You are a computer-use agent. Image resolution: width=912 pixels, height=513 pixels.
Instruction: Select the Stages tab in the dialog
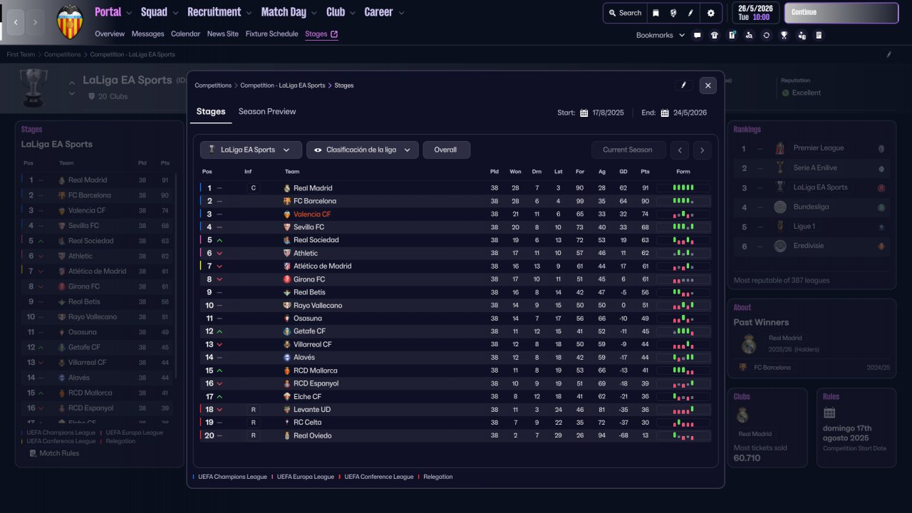(x=211, y=112)
